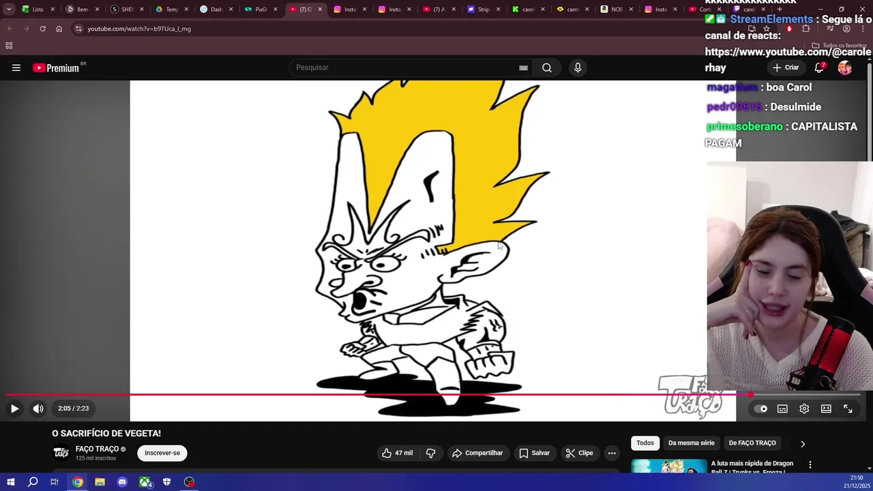This screenshot has width=873, height=491.
Task: Open taskbar clock showing 21:50
Action: coord(857,482)
